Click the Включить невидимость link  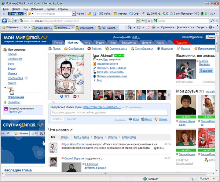click(x=110, y=72)
